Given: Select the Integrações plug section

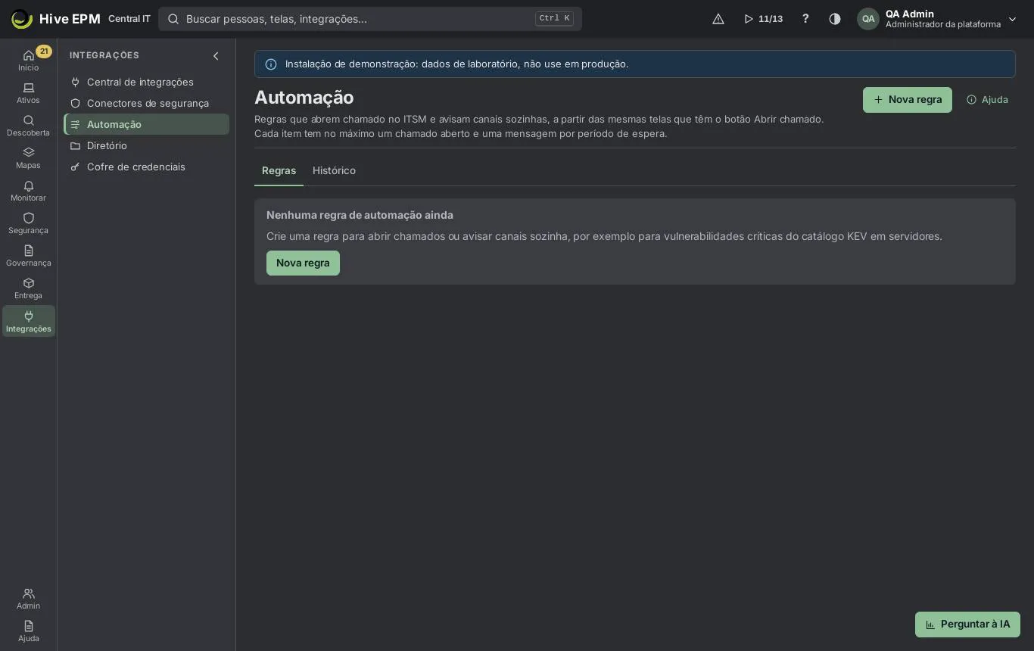Looking at the screenshot, I should tap(28, 322).
